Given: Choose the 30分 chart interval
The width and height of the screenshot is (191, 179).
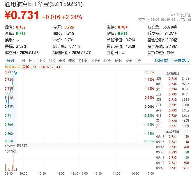Looking at the screenshot, I should (x=107, y=61).
